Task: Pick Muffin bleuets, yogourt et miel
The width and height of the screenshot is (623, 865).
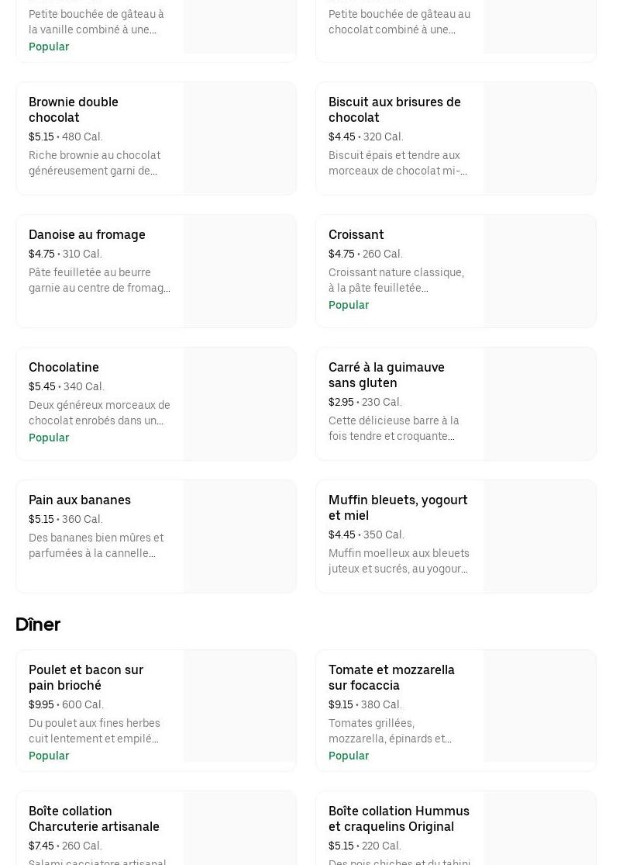Action: (398, 507)
